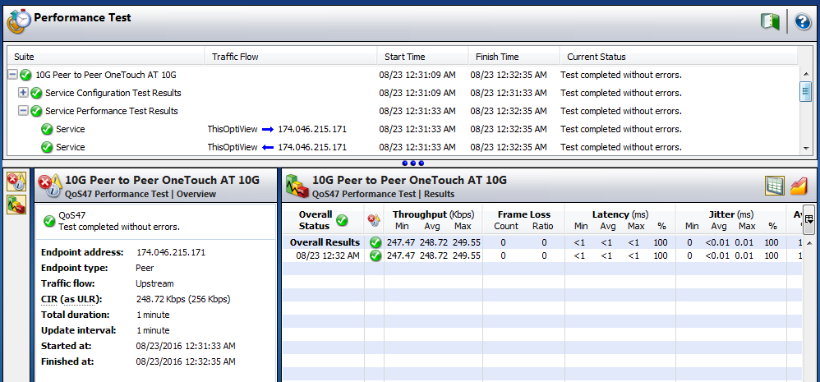The height and width of the screenshot is (382, 820).
Task: Select the Overall Results row
Action: (325, 242)
